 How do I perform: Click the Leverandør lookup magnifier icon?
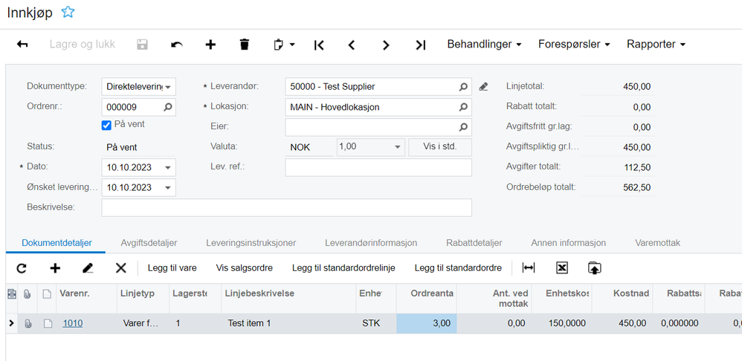[x=463, y=87]
